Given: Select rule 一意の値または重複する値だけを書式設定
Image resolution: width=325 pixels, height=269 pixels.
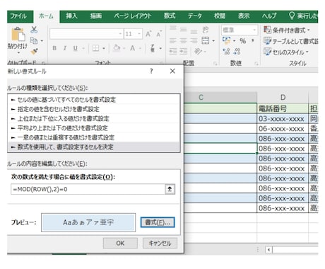Looking at the screenshot, I should coord(94,137).
